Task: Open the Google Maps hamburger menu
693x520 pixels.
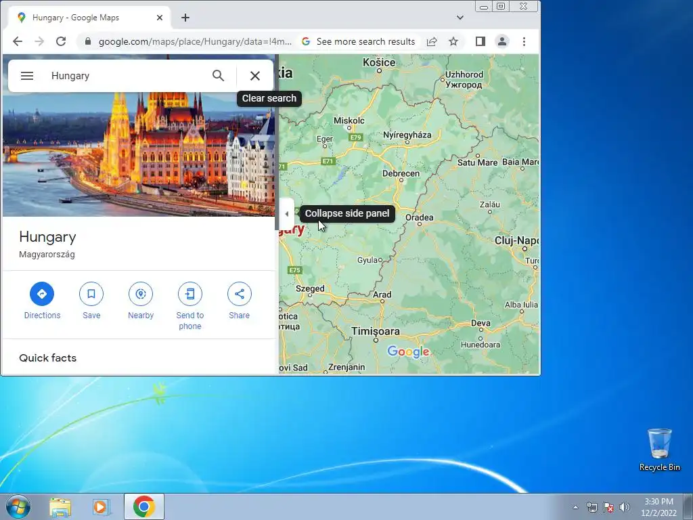Action: [x=27, y=76]
